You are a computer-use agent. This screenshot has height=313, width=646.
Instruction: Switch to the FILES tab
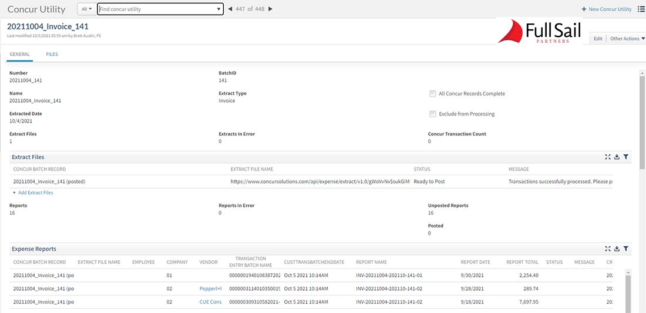pos(52,55)
